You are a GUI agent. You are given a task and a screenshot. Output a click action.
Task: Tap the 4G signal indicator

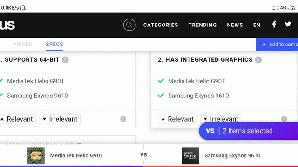coord(283,8)
